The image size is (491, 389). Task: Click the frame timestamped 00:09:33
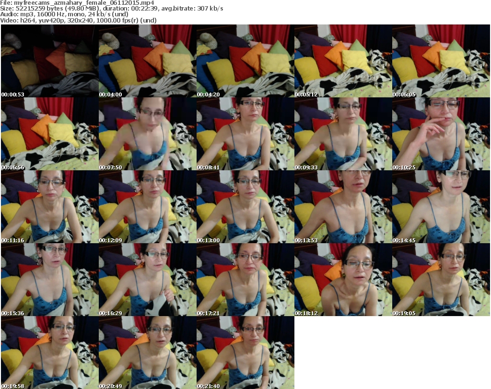point(342,134)
